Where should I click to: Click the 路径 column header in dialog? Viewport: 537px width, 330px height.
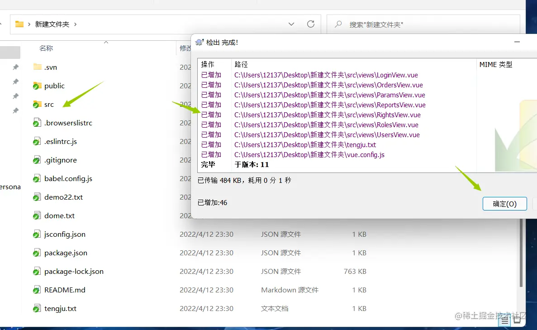pos(241,64)
